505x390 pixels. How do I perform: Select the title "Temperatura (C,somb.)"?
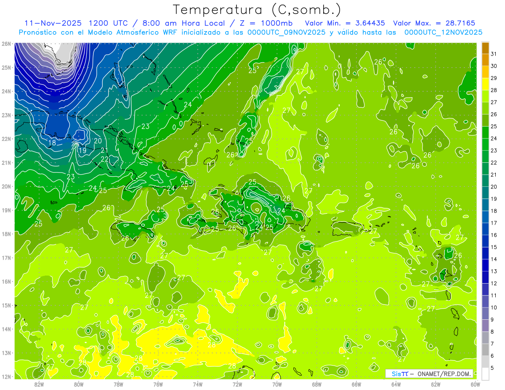coord(257,10)
